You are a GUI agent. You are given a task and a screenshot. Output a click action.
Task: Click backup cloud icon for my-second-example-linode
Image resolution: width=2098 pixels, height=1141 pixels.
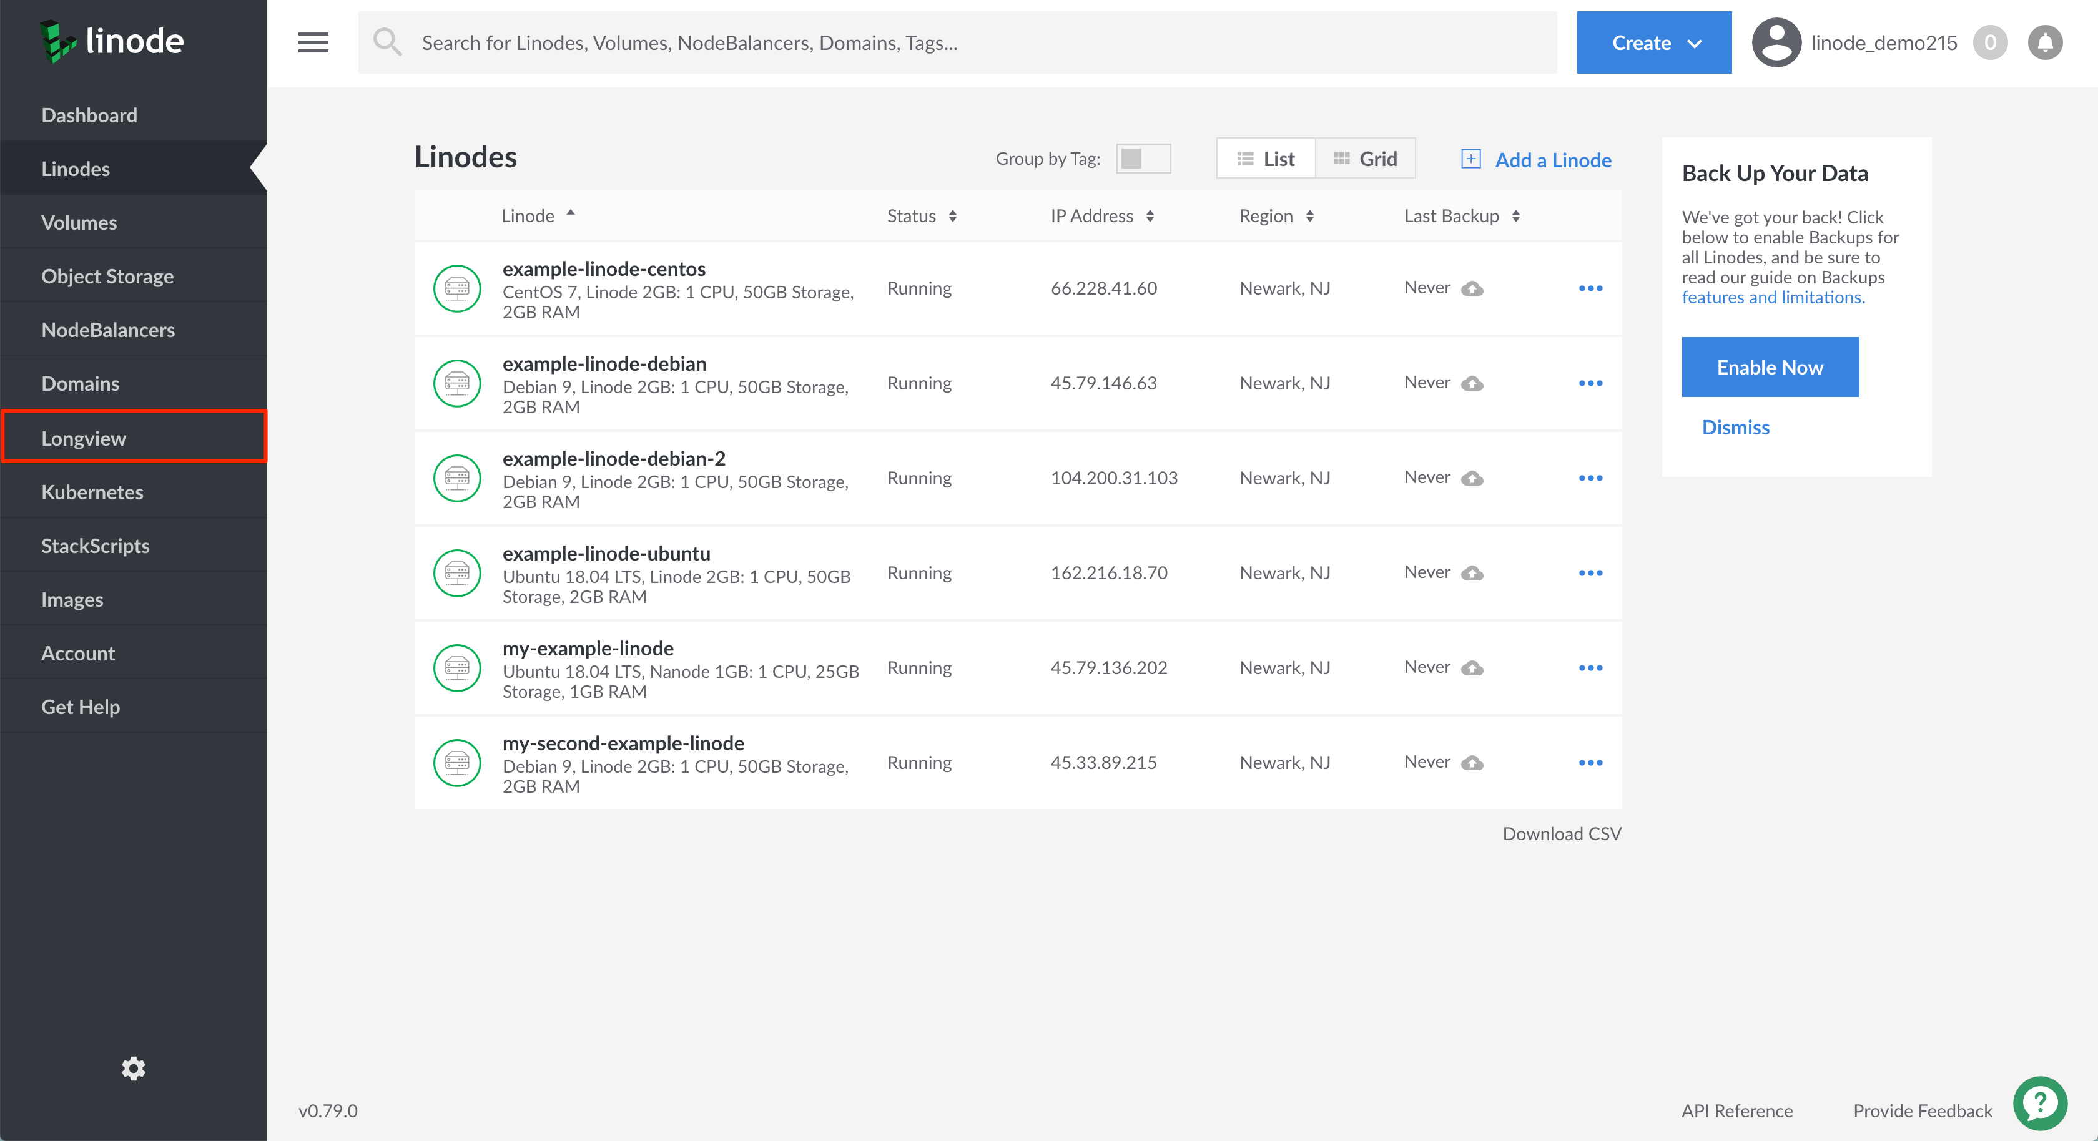click(x=1472, y=762)
